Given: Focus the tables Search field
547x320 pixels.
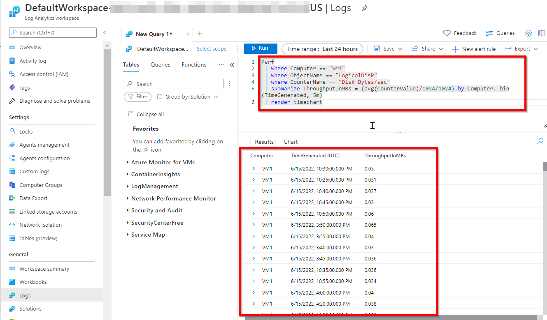Looking at the screenshot, I should (x=174, y=84).
